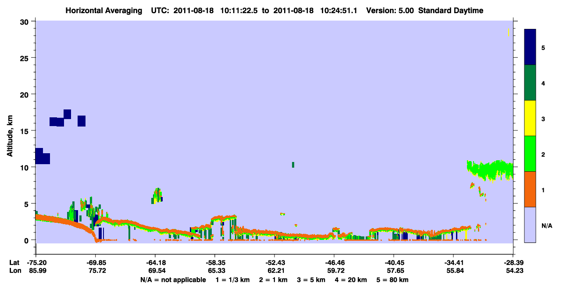
Task: Click the dark green colorbar segment labeled 4
Action: (x=530, y=83)
